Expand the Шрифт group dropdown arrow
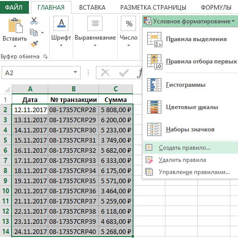The image size is (238, 238). [x=61, y=45]
